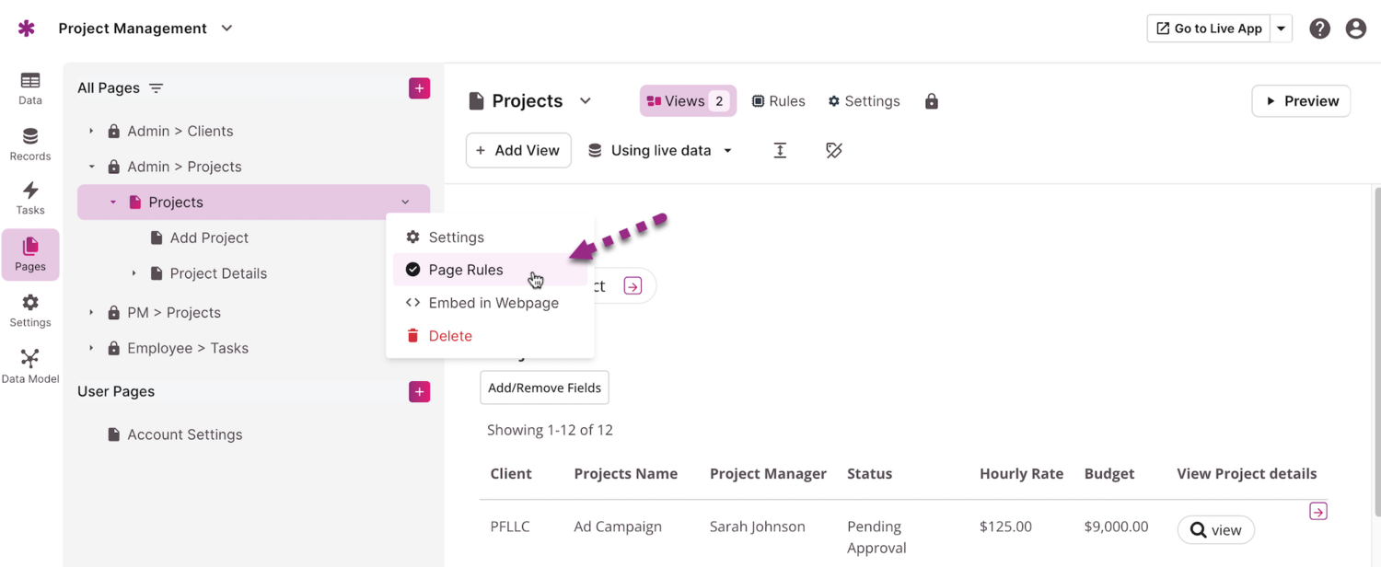Choose Embed in Webpage menu option
This screenshot has width=1381, height=567.
click(493, 303)
